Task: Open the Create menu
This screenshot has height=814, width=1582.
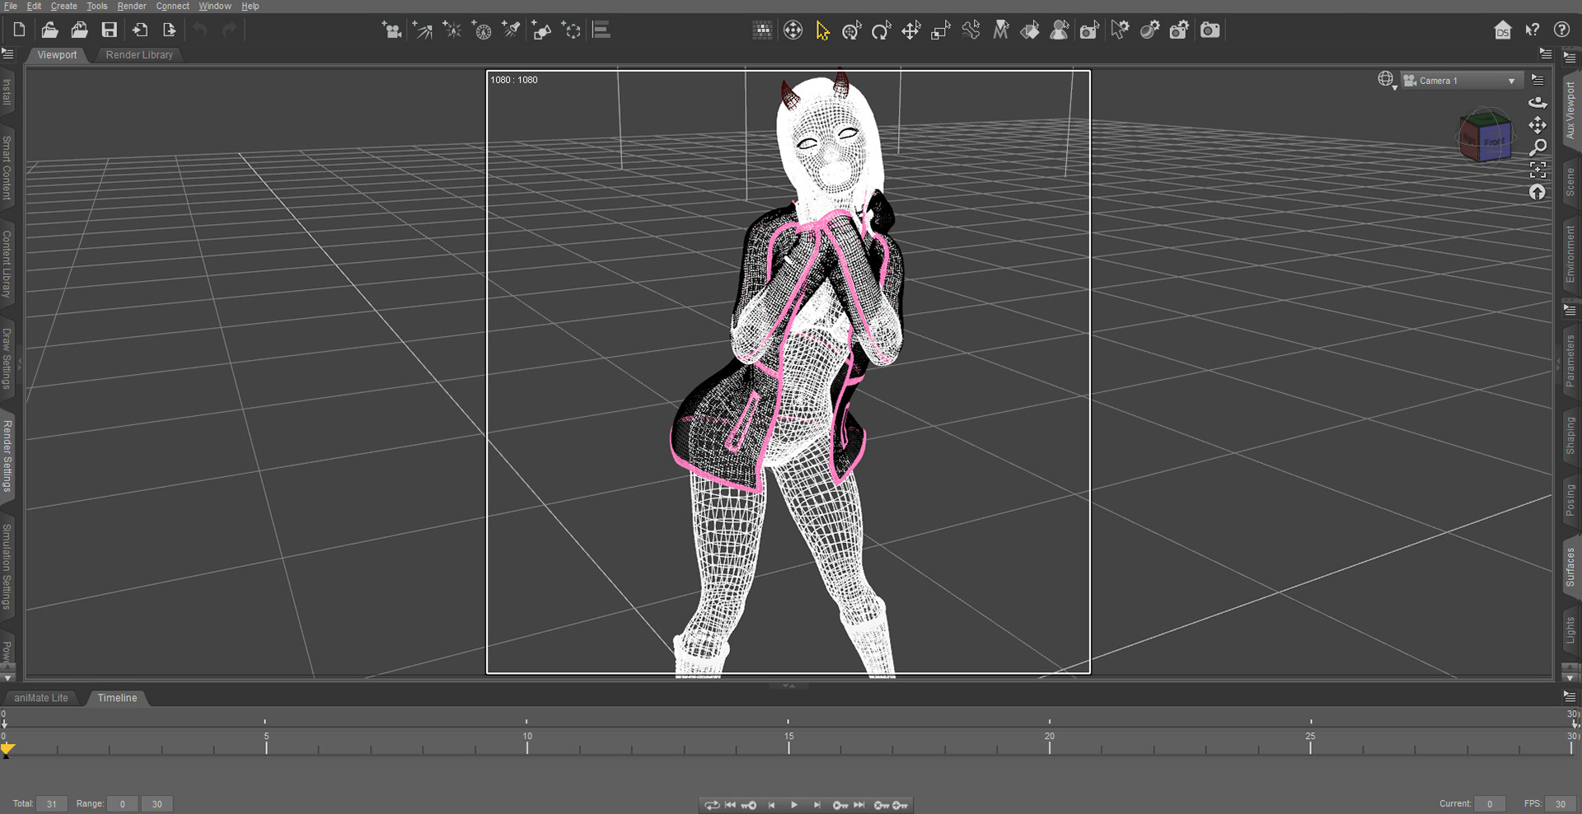Action: coord(63,6)
